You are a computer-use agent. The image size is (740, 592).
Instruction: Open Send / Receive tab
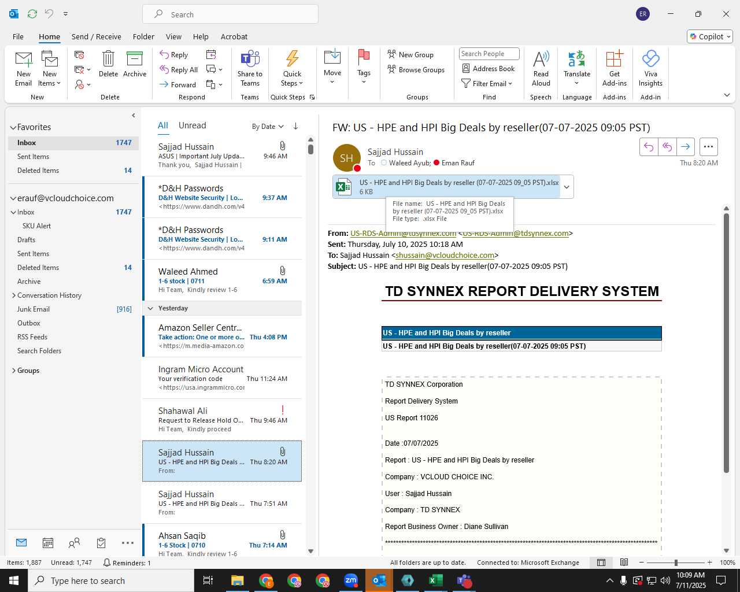97,36
